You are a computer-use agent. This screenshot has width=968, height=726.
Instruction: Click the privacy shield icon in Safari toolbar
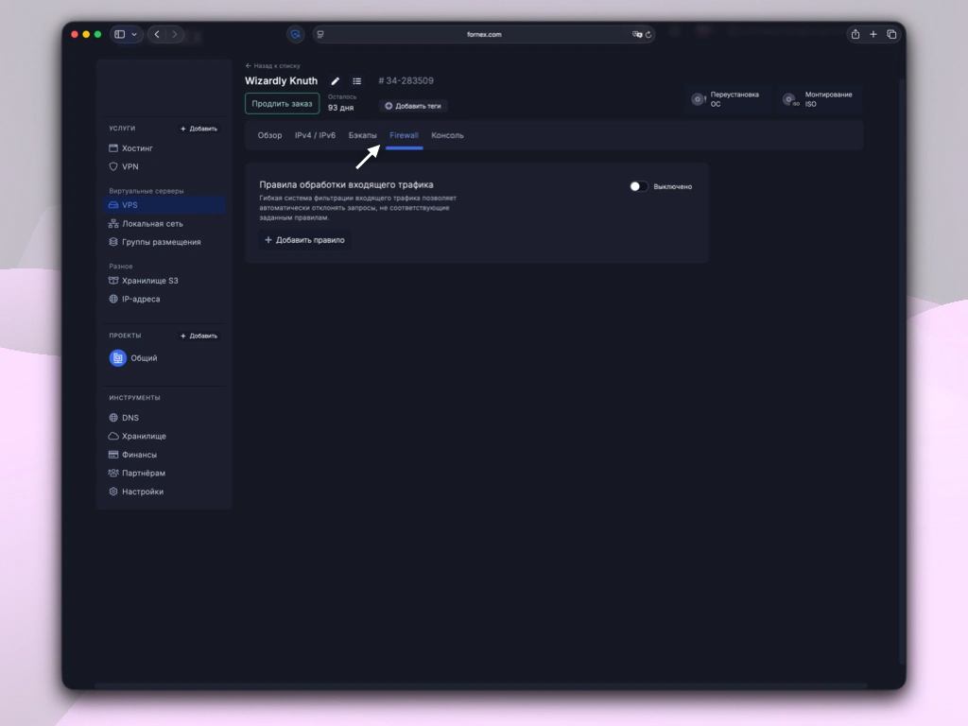pyautogui.click(x=295, y=34)
